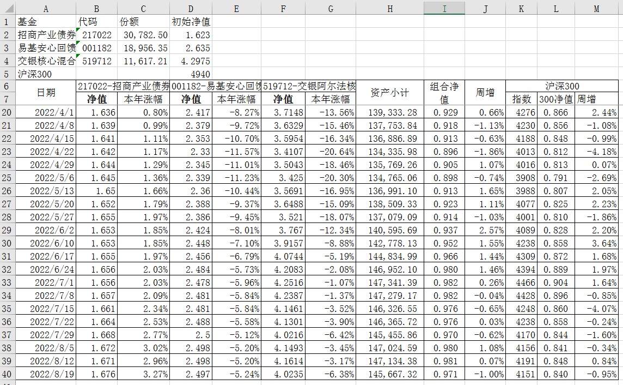623x385 pixels.
Task: Click index value 3908
Action: tap(521, 178)
